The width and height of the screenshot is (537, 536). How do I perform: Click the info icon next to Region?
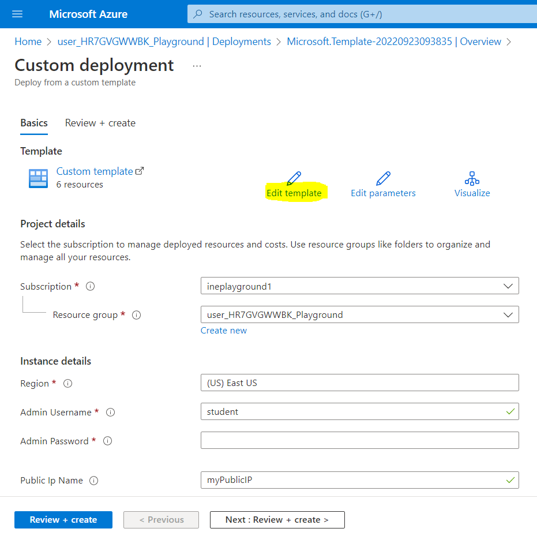[x=67, y=384]
